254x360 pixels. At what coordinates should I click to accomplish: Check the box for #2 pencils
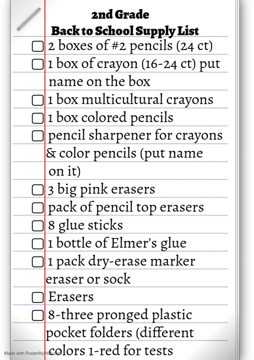(38, 46)
